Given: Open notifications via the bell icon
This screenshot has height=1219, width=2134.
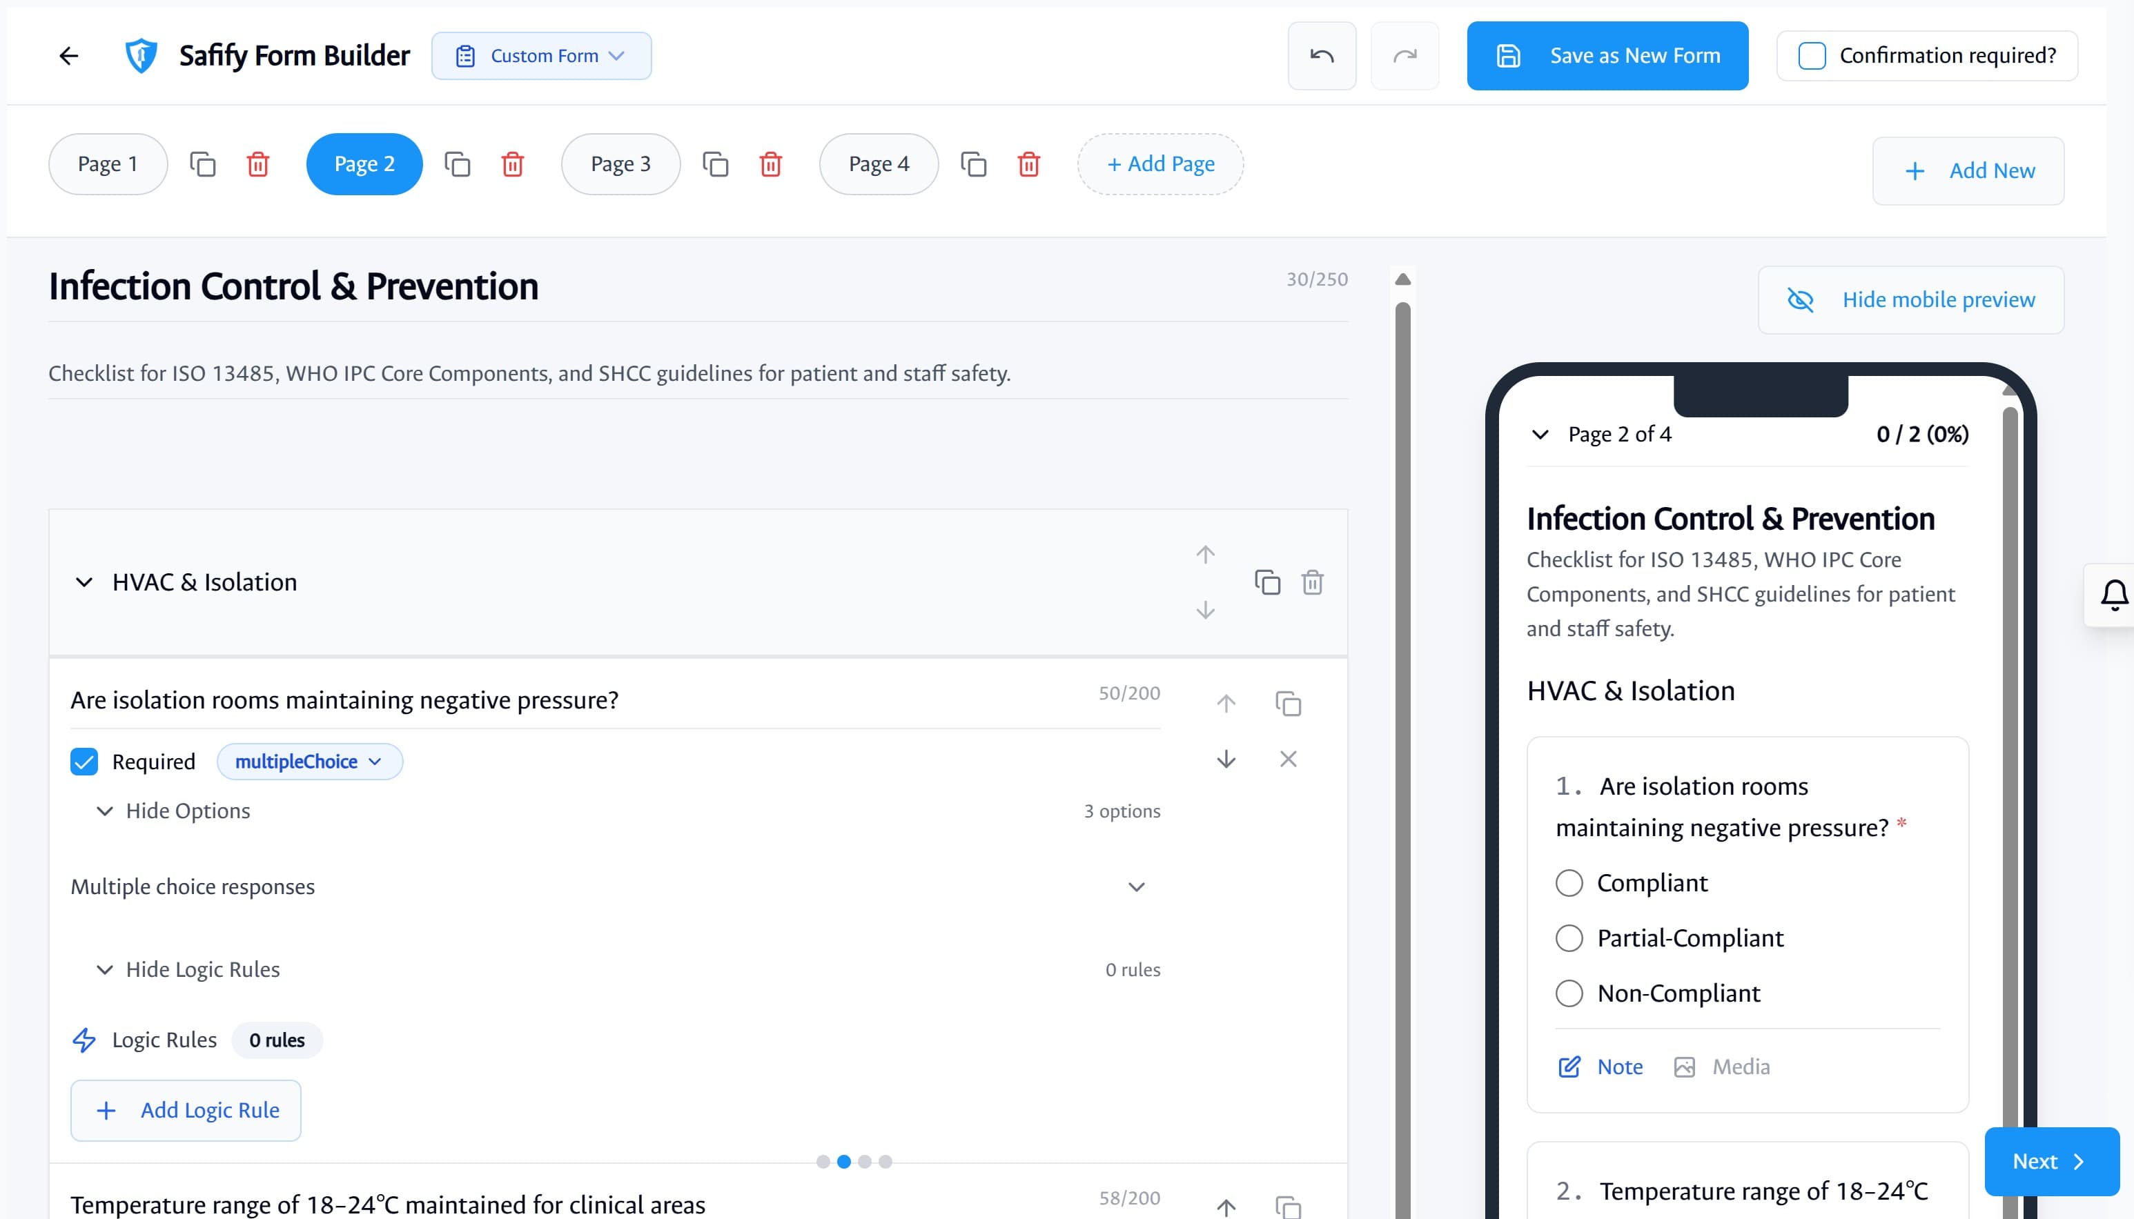Looking at the screenshot, I should pos(2115,595).
